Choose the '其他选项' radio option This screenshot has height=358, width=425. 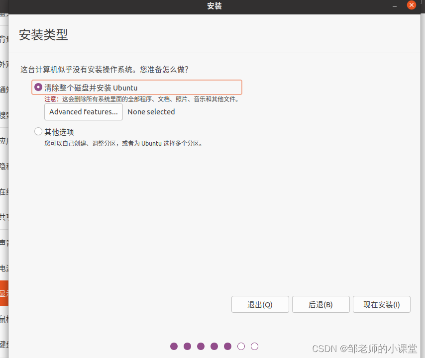(x=38, y=132)
